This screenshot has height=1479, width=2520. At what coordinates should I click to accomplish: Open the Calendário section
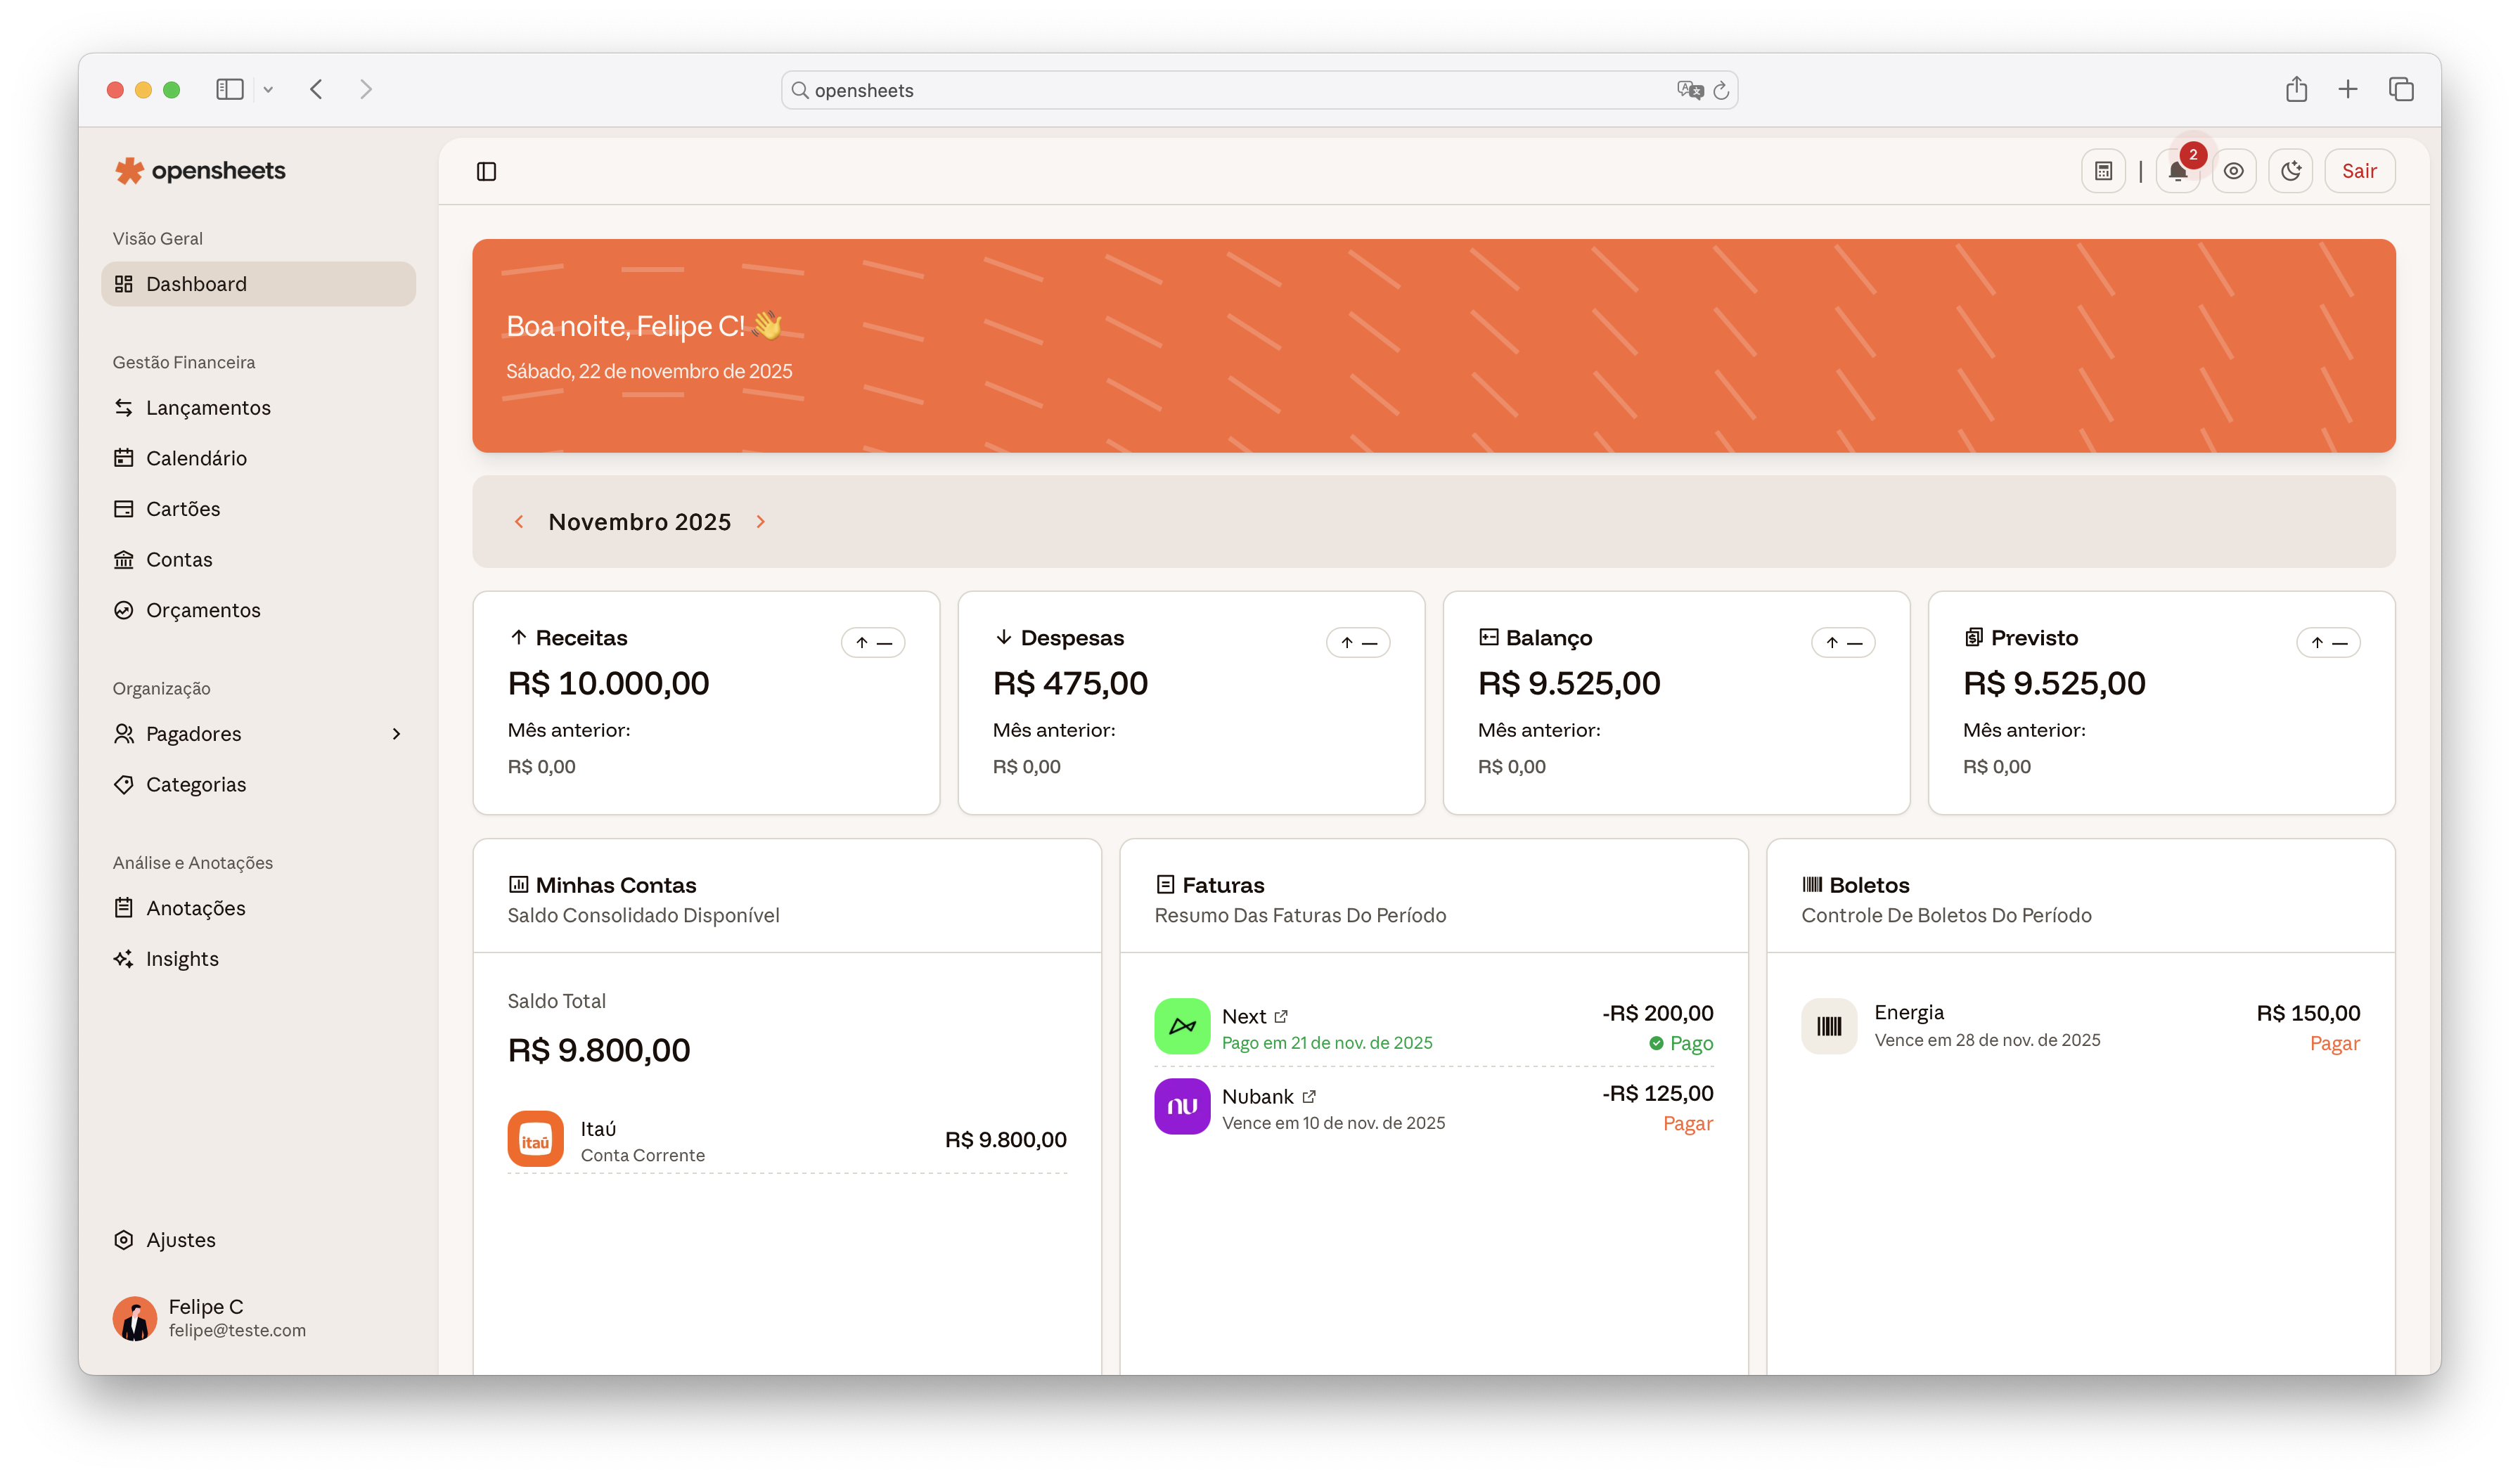[196, 458]
